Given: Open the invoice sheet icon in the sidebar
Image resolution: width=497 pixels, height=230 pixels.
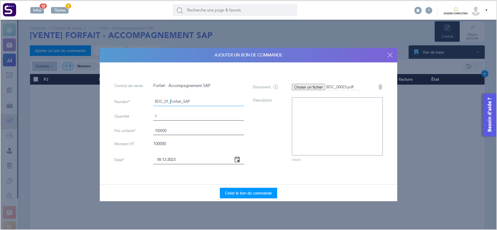Looking at the screenshot, I should (10, 166).
